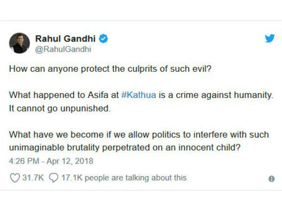
Task: Open Rahul Gandhi's profile photo
Action: [x=20, y=43]
